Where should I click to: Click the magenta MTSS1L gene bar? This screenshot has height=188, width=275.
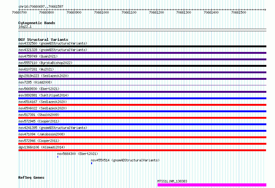click(212, 185)
